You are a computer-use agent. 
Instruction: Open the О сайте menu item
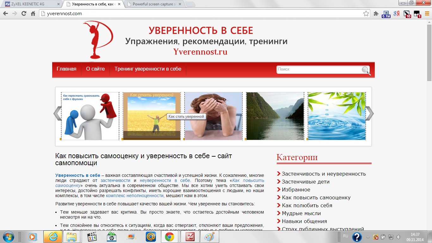95,69
